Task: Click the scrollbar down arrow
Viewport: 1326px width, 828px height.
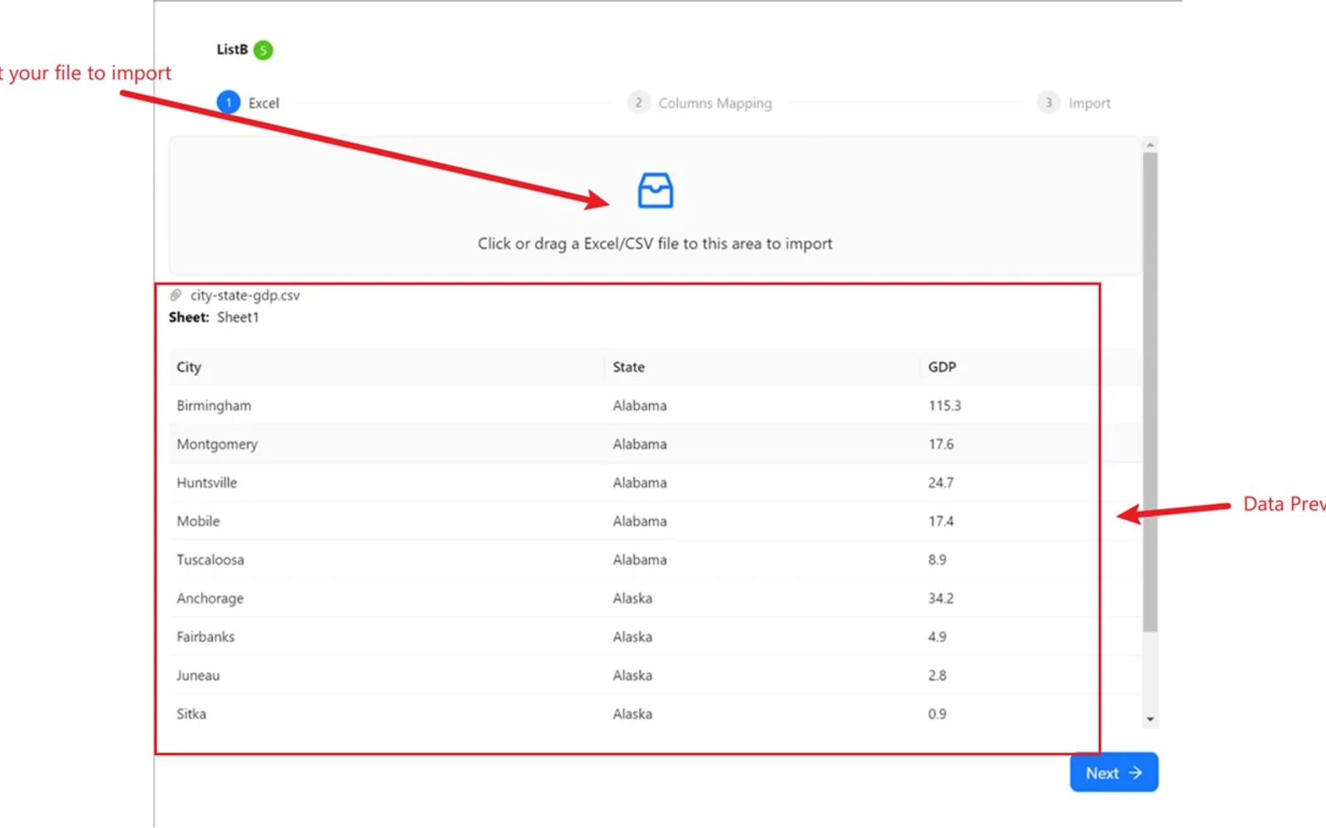Action: 1149,719
